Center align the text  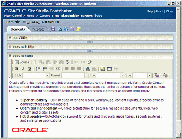point(73,69)
